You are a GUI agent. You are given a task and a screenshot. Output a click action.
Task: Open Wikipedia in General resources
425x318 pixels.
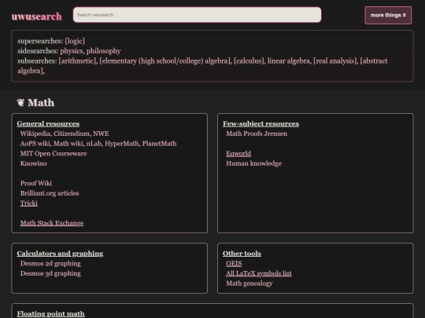(35, 133)
